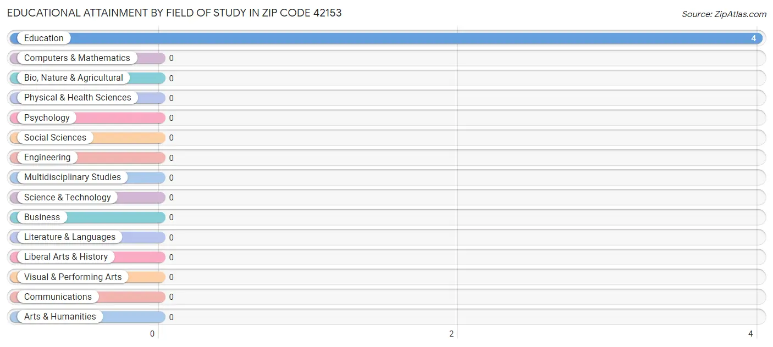Click the 0 value beside Psychology
Viewport: 773px width, 347px height.
click(172, 118)
